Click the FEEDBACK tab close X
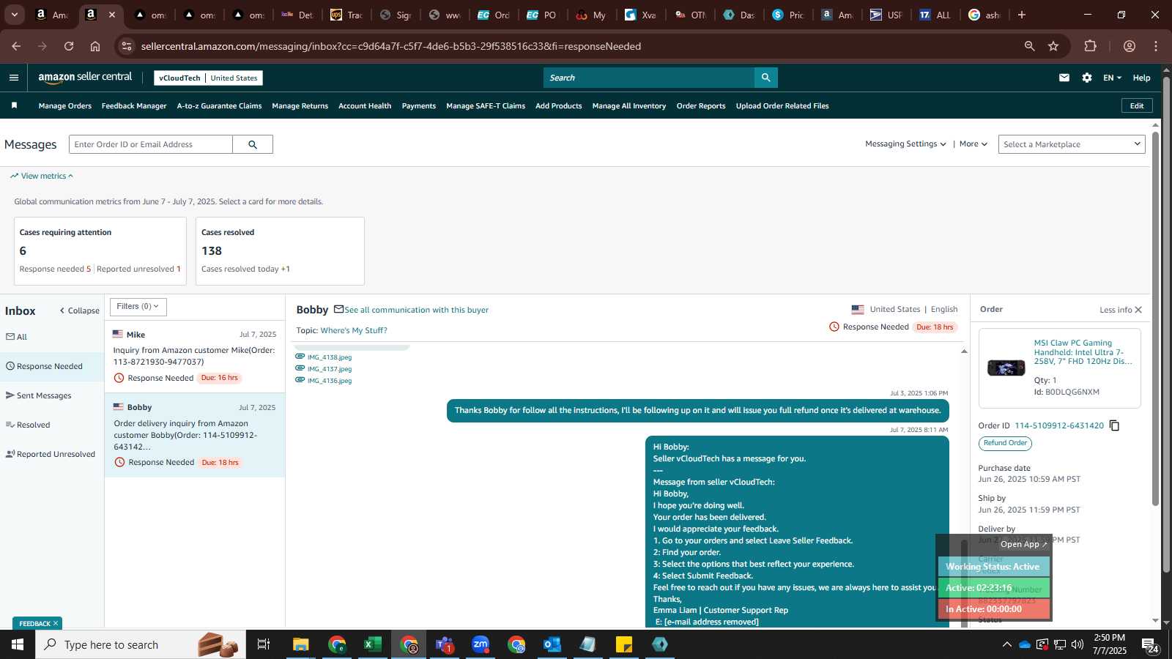 [x=55, y=624]
